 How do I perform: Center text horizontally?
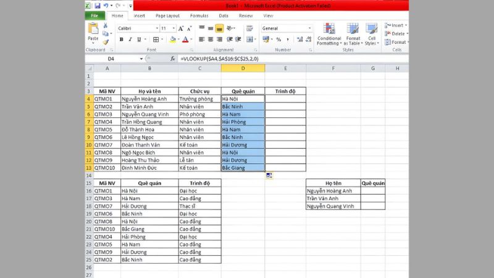click(x=211, y=40)
